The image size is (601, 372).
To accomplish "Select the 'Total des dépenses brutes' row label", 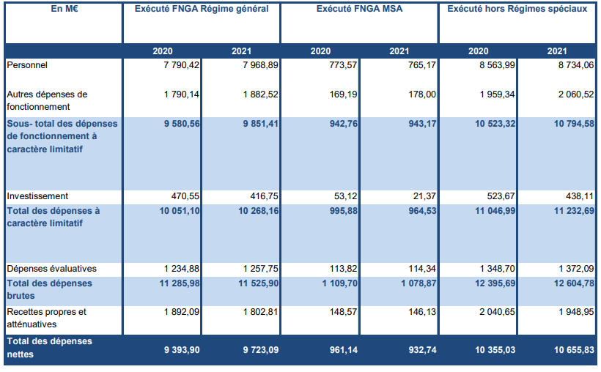I will pos(50,289).
